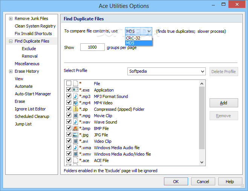The image size is (248, 191).
Task: Uncheck the *.exe Application checkbox
Action: click(x=69, y=90)
